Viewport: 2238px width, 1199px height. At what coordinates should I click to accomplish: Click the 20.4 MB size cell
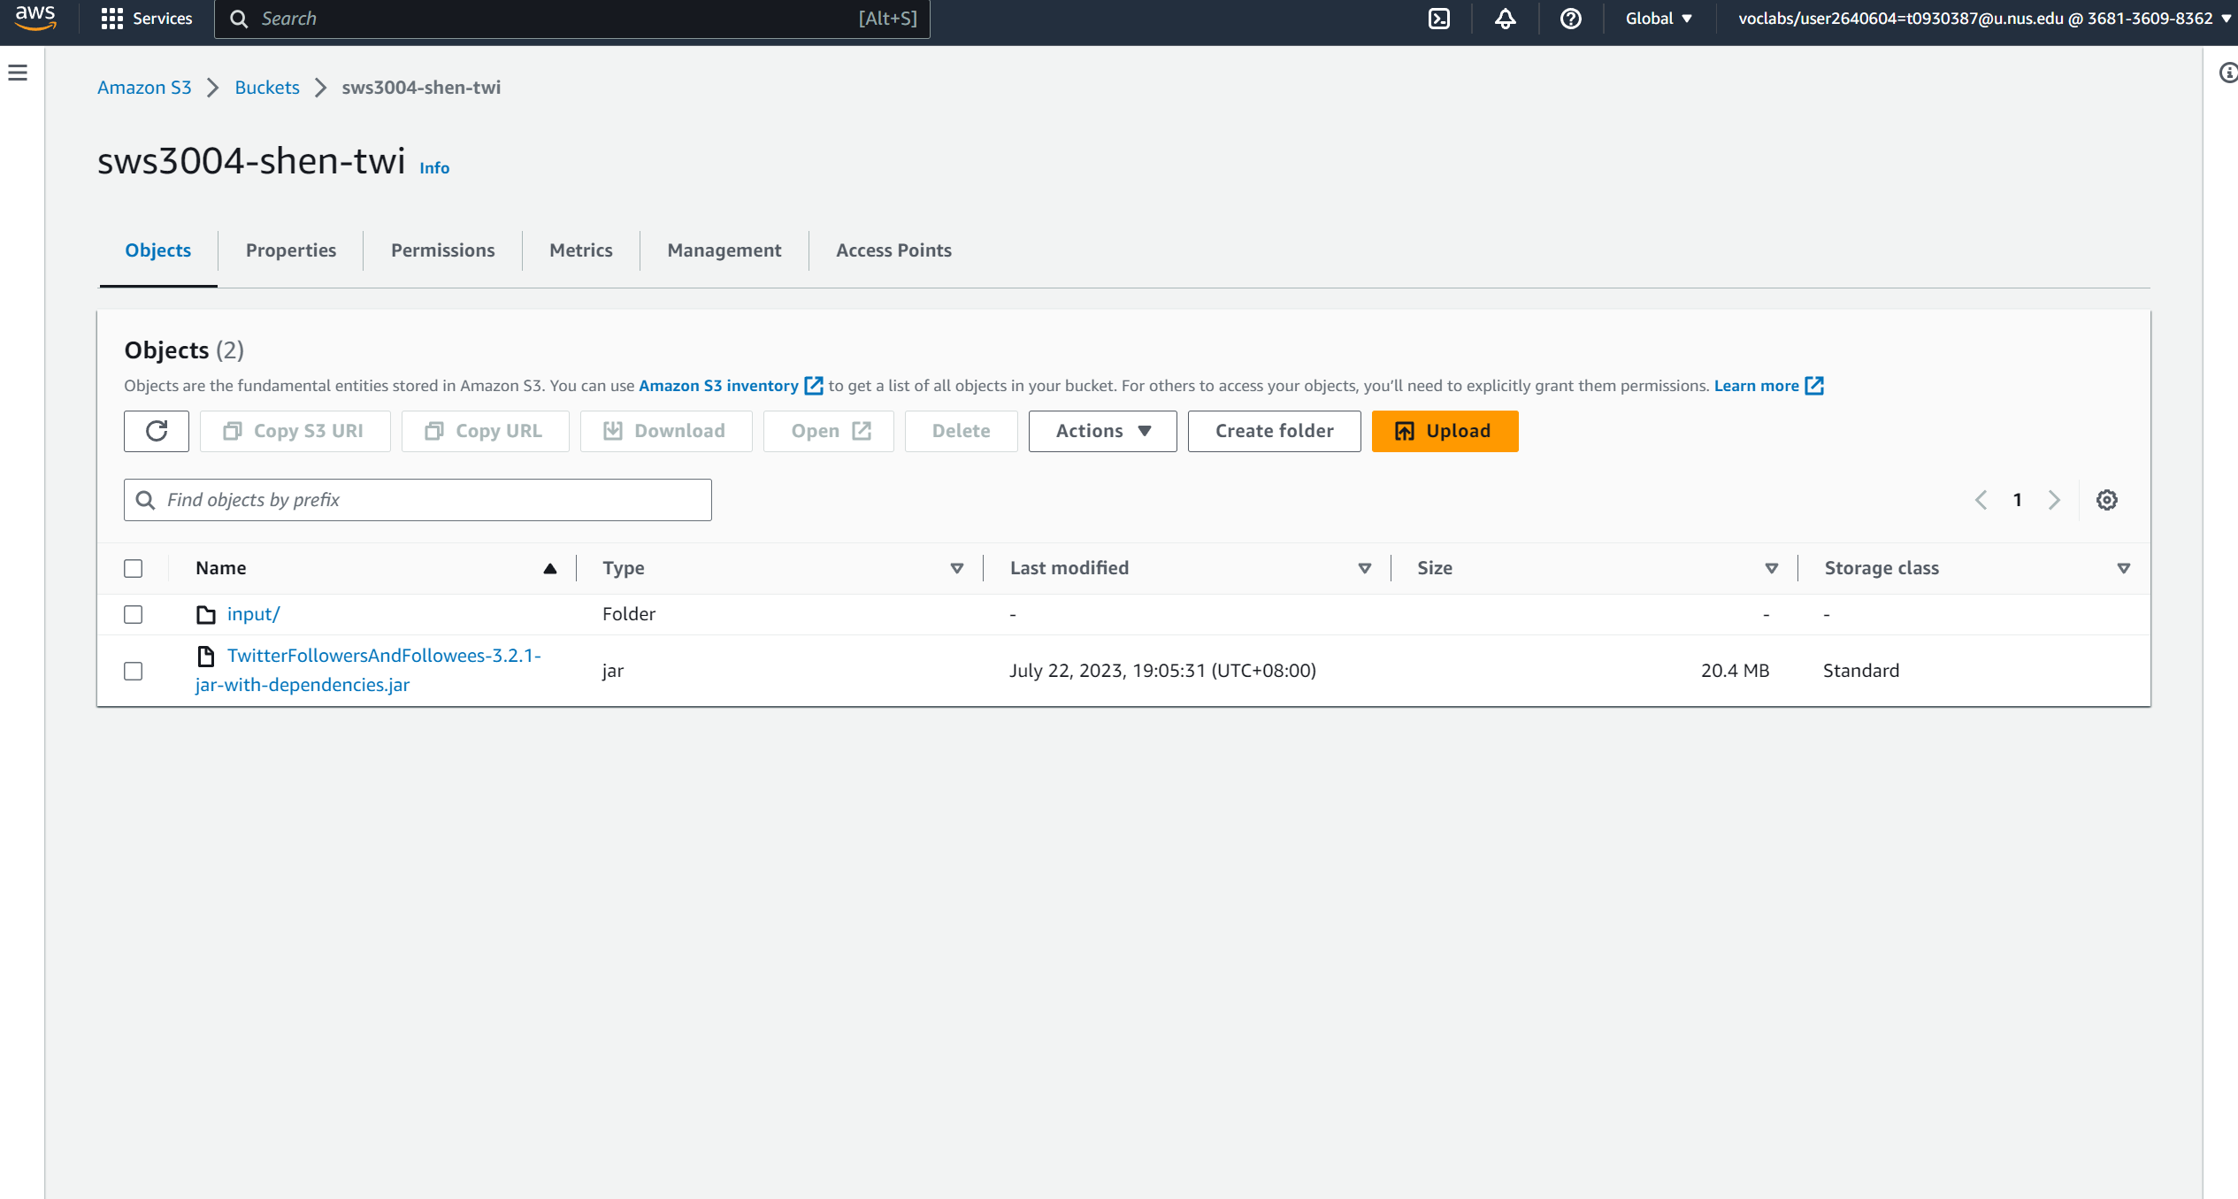[x=1736, y=671]
